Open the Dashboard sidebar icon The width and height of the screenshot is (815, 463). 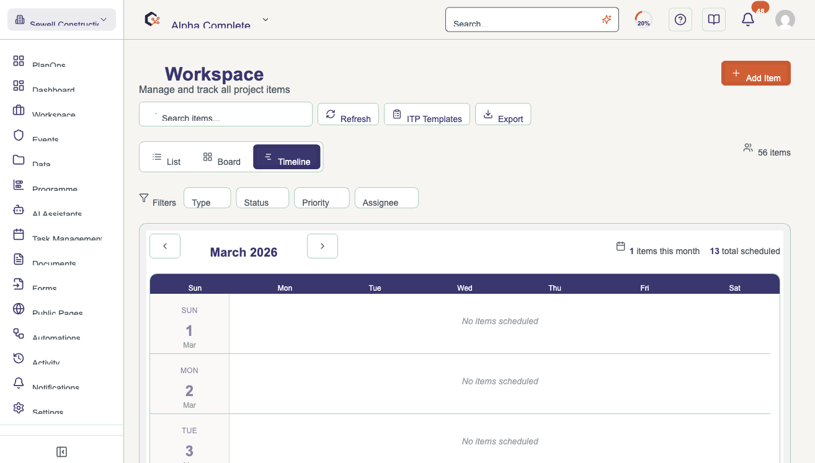click(19, 86)
